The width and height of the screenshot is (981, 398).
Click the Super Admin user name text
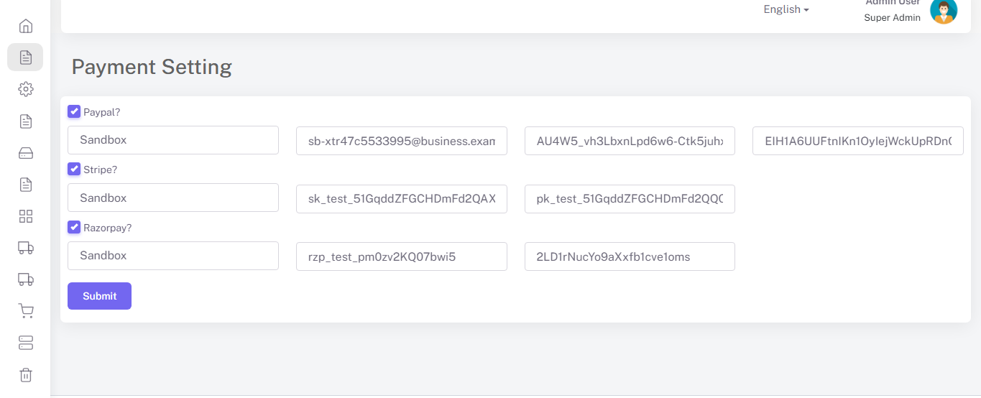point(892,17)
